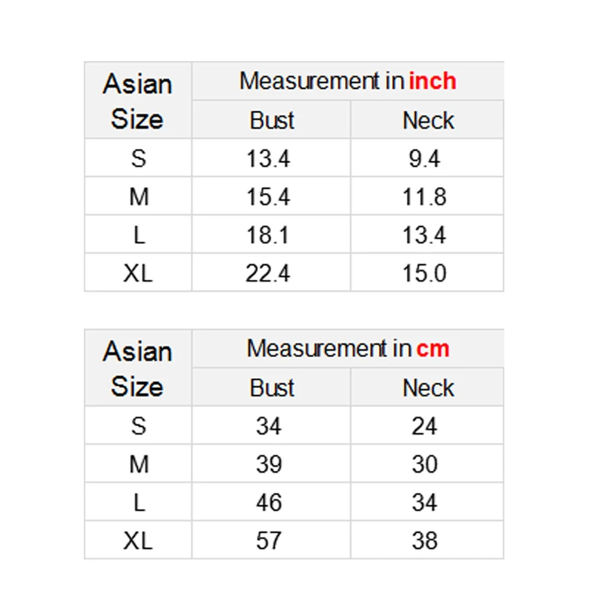Select the Neck column header in inch table
Image resolution: width=604 pixels, height=604 pixels.
pos(428,120)
